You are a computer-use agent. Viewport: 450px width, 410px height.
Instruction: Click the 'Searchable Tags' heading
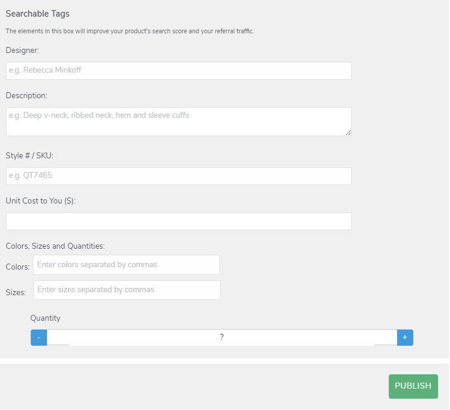click(x=37, y=14)
